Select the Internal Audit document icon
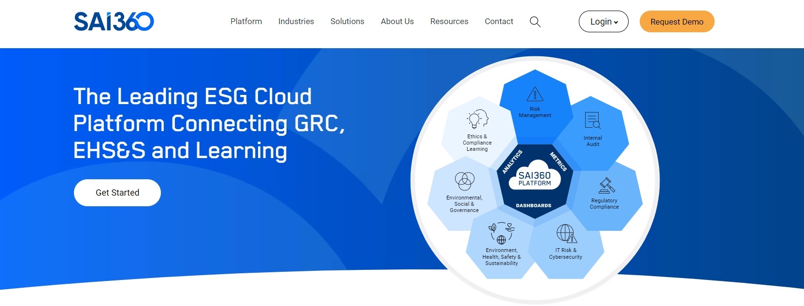This screenshot has width=804, height=306. [x=592, y=120]
